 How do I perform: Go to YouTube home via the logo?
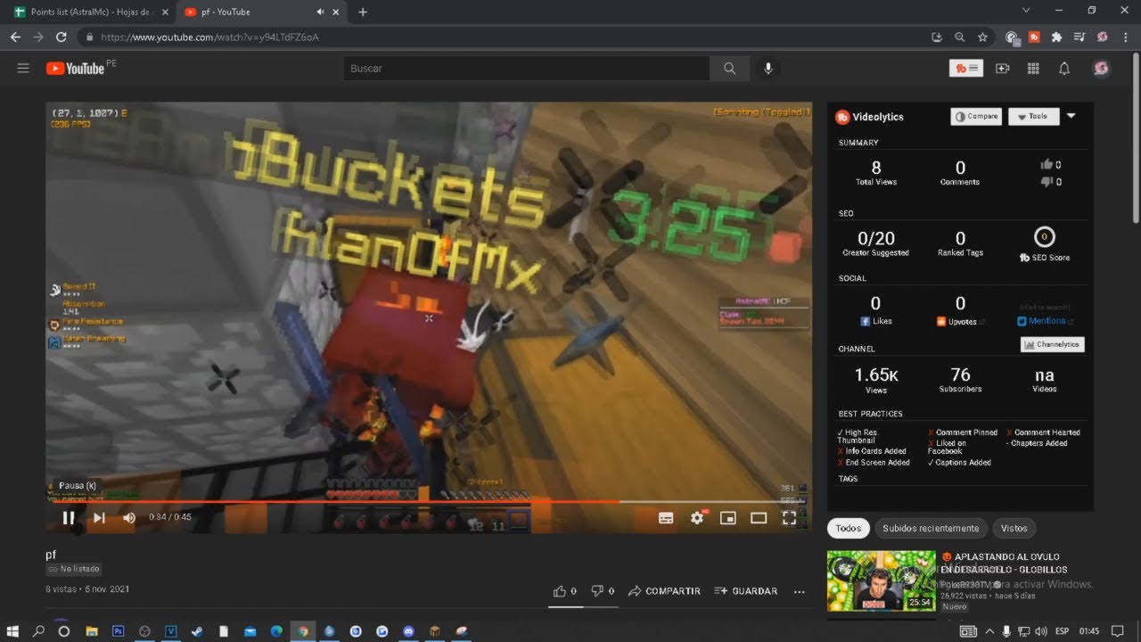75,68
